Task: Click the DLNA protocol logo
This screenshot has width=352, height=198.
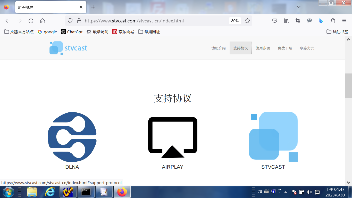Action: (72, 137)
